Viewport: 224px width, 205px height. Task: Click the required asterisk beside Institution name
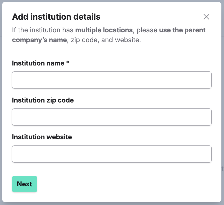click(x=68, y=63)
